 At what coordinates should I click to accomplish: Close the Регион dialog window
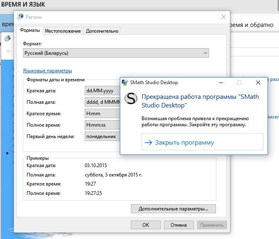click(x=224, y=17)
